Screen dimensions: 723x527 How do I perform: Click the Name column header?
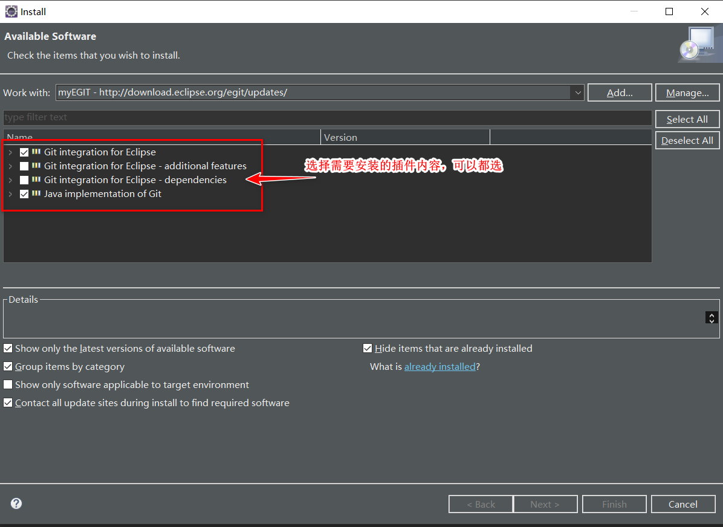point(162,137)
